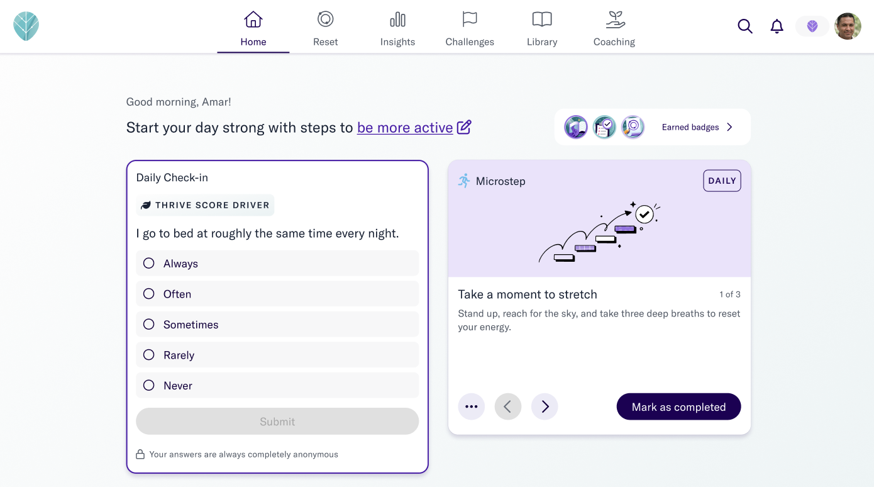Select the Never radio option
This screenshot has height=487, width=874.
[x=277, y=386]
